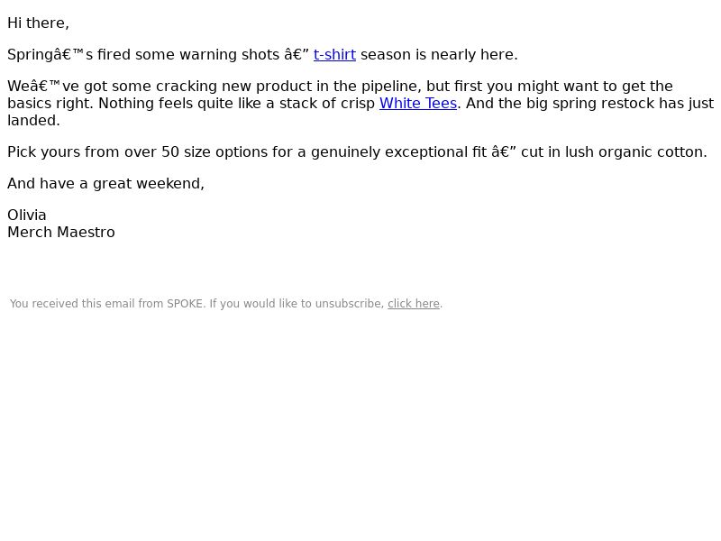Viewport: 721px width, 541px height.
Task: Click the 'Hi there,' greeting text
Action: click(x=38, y=23)
